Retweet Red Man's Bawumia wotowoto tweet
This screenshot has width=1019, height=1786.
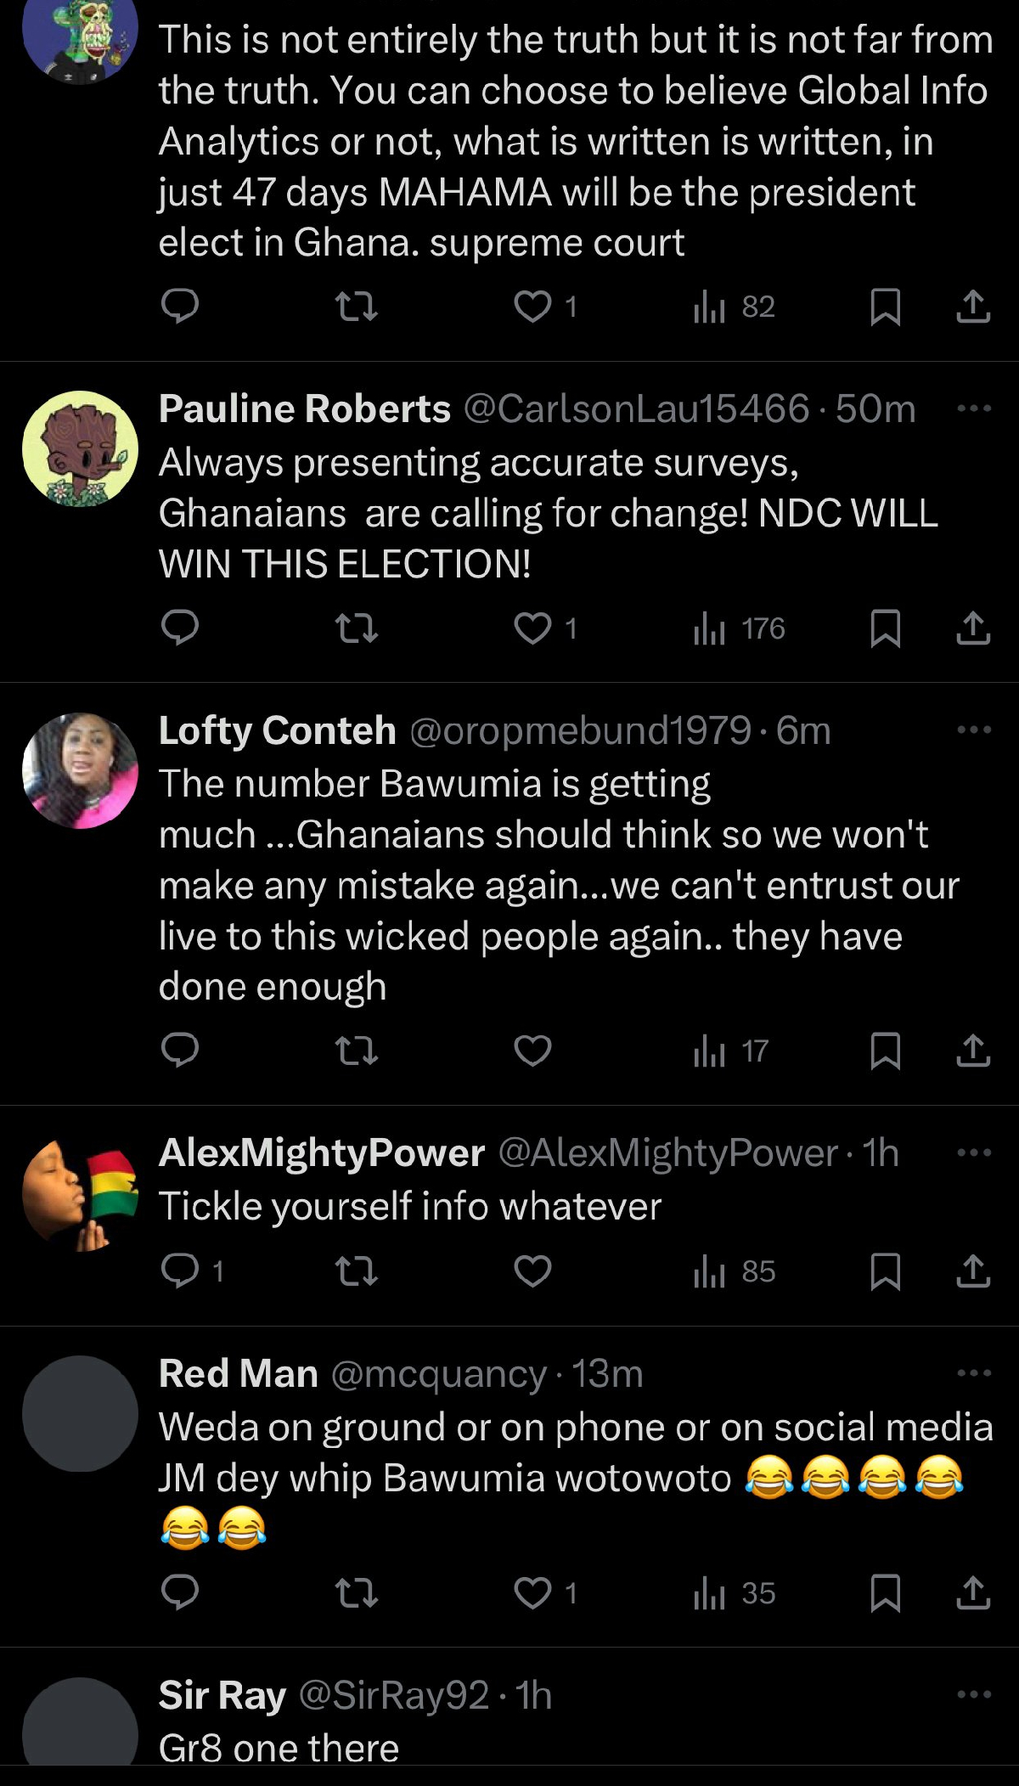tap(356, 1593)
